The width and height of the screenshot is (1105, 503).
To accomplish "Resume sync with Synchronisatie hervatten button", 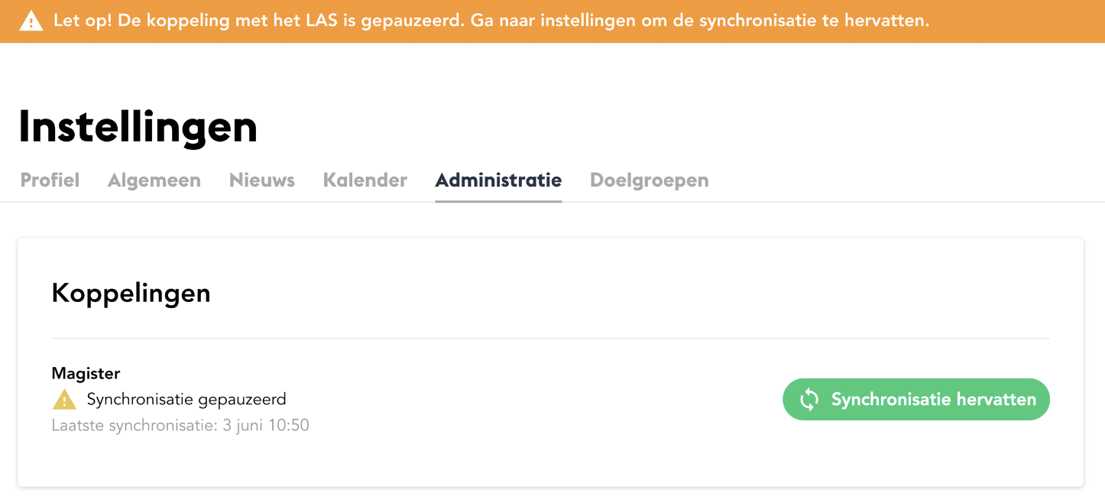I will click(x=916, y=399).
